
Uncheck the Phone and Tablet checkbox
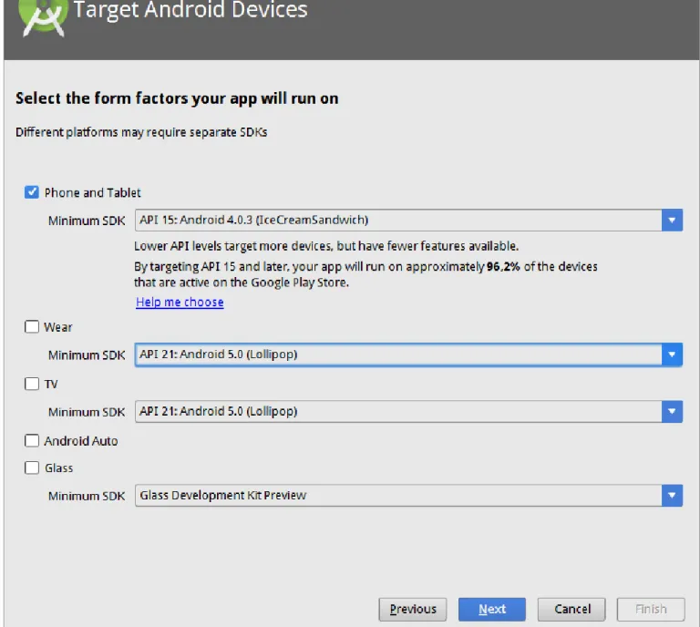pos(31,192)
